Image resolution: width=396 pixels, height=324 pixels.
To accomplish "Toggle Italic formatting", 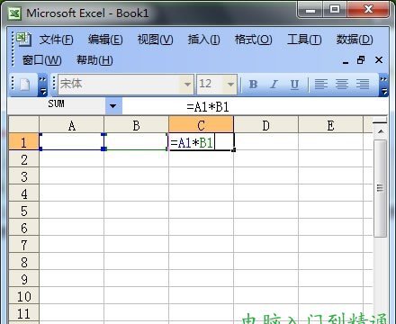I will tap(274, 85).
